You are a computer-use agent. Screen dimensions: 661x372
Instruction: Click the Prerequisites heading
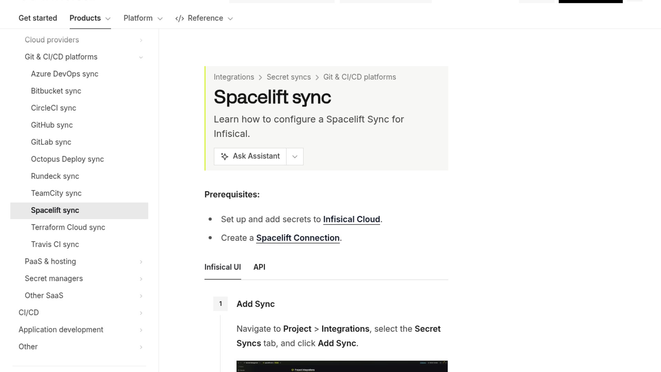coord(232,195)
